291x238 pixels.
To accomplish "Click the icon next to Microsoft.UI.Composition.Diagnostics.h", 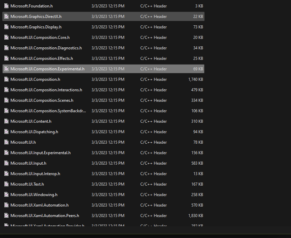I will pos(6,48).
